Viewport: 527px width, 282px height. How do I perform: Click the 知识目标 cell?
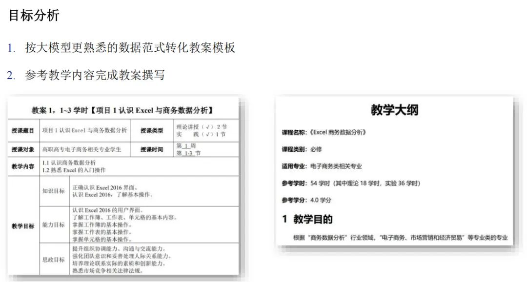click(x=54, y=191)
